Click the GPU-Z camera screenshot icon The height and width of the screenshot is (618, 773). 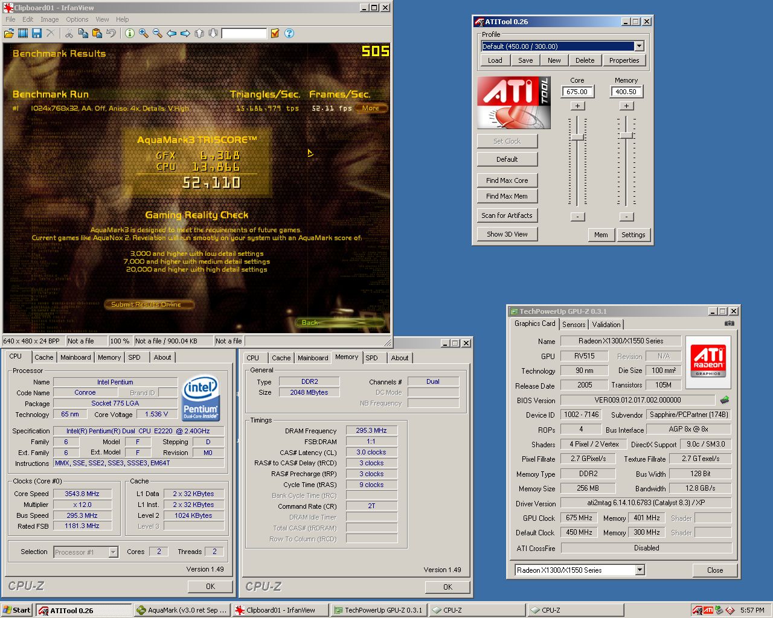[730, 323]
